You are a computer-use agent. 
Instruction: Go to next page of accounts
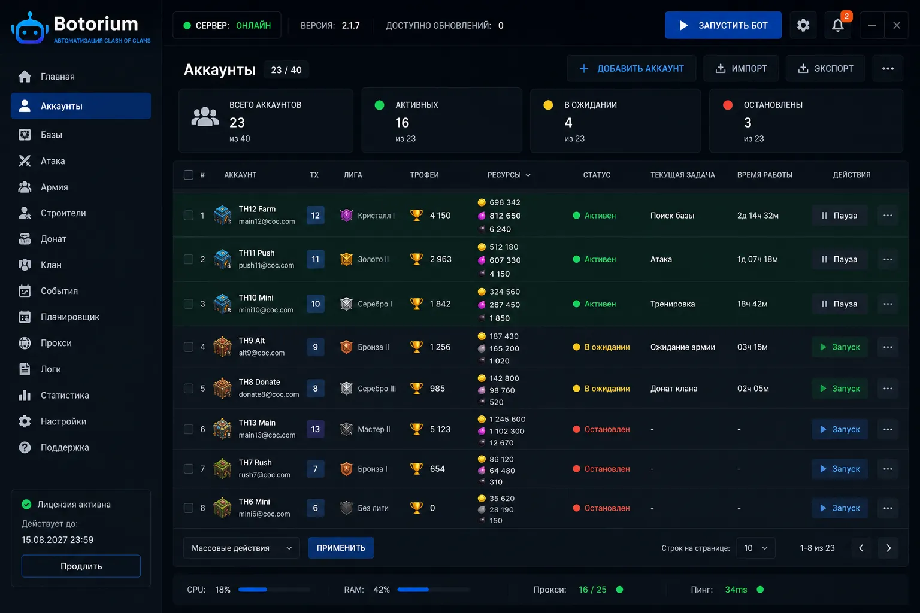pyautogui.click(x=888, y=548)
